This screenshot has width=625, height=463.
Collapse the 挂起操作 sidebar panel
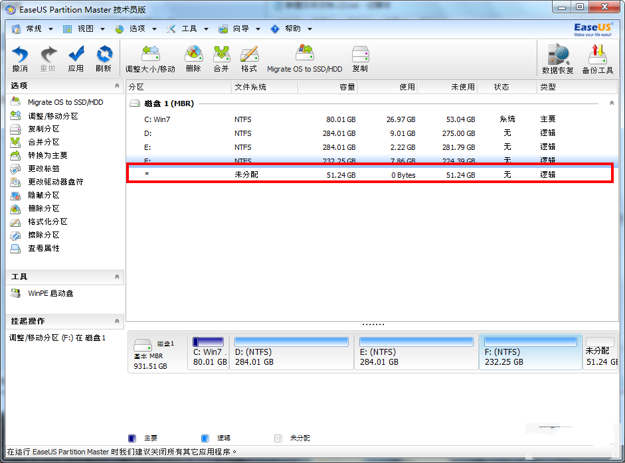(x=117, y=321)
